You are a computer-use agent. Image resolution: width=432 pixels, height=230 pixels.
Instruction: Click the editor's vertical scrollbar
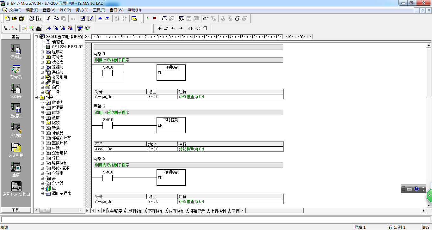coord(429,125)
